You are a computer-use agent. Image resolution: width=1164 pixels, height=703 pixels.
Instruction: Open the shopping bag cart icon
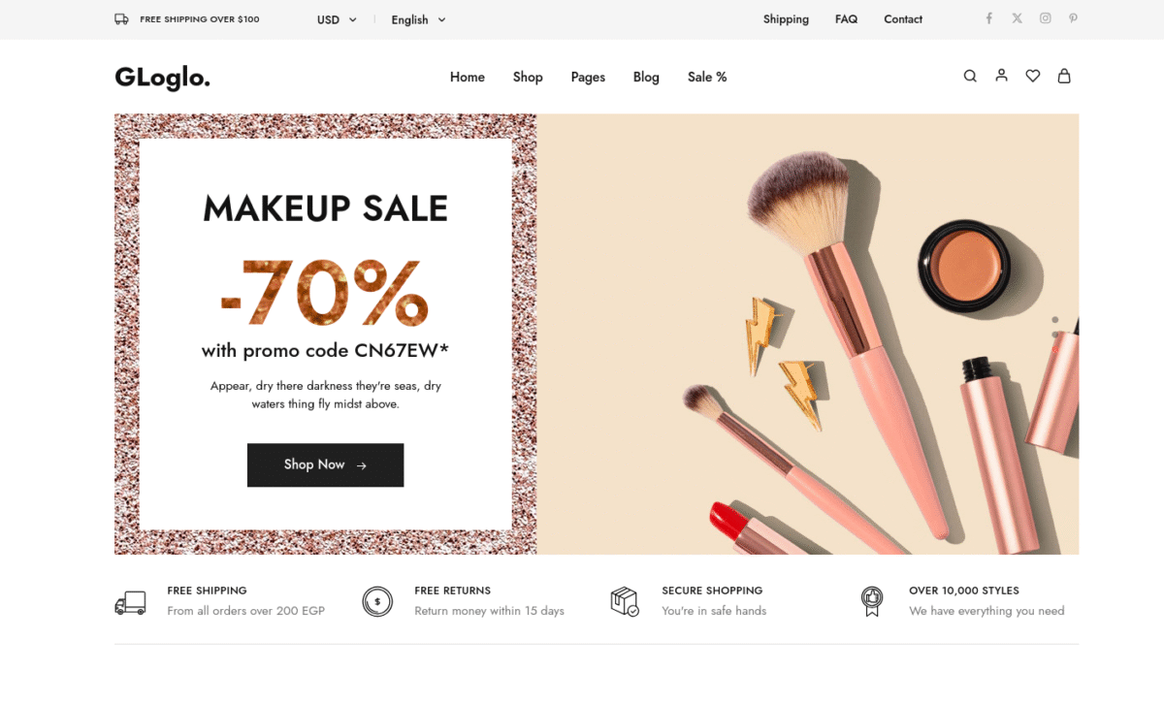pyautogui.click(x=1064, y=76)
